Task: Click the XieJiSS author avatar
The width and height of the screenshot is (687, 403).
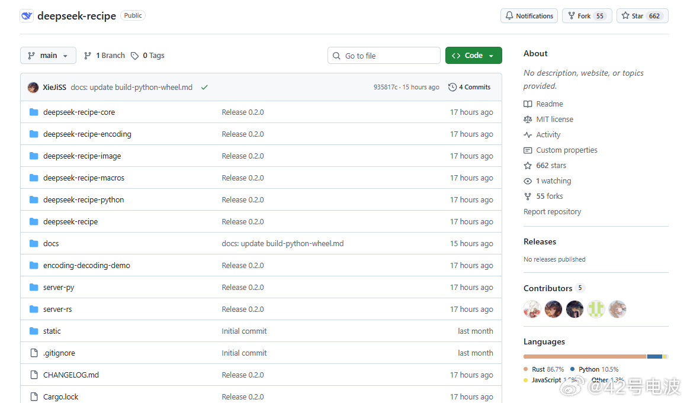Action: 33,87
